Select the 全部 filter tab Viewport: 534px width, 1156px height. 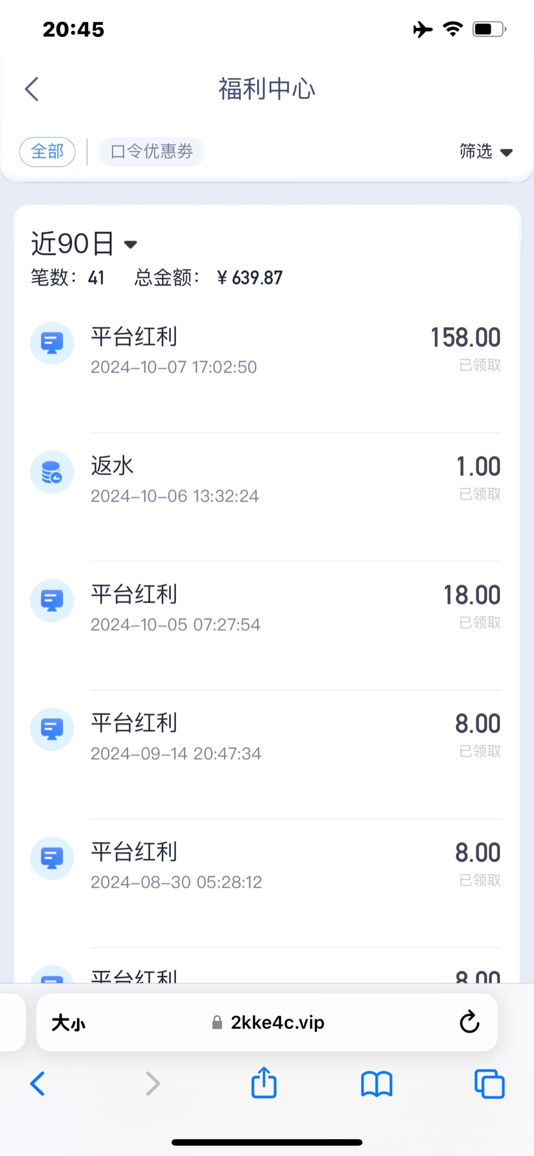(x=47, y=152)
